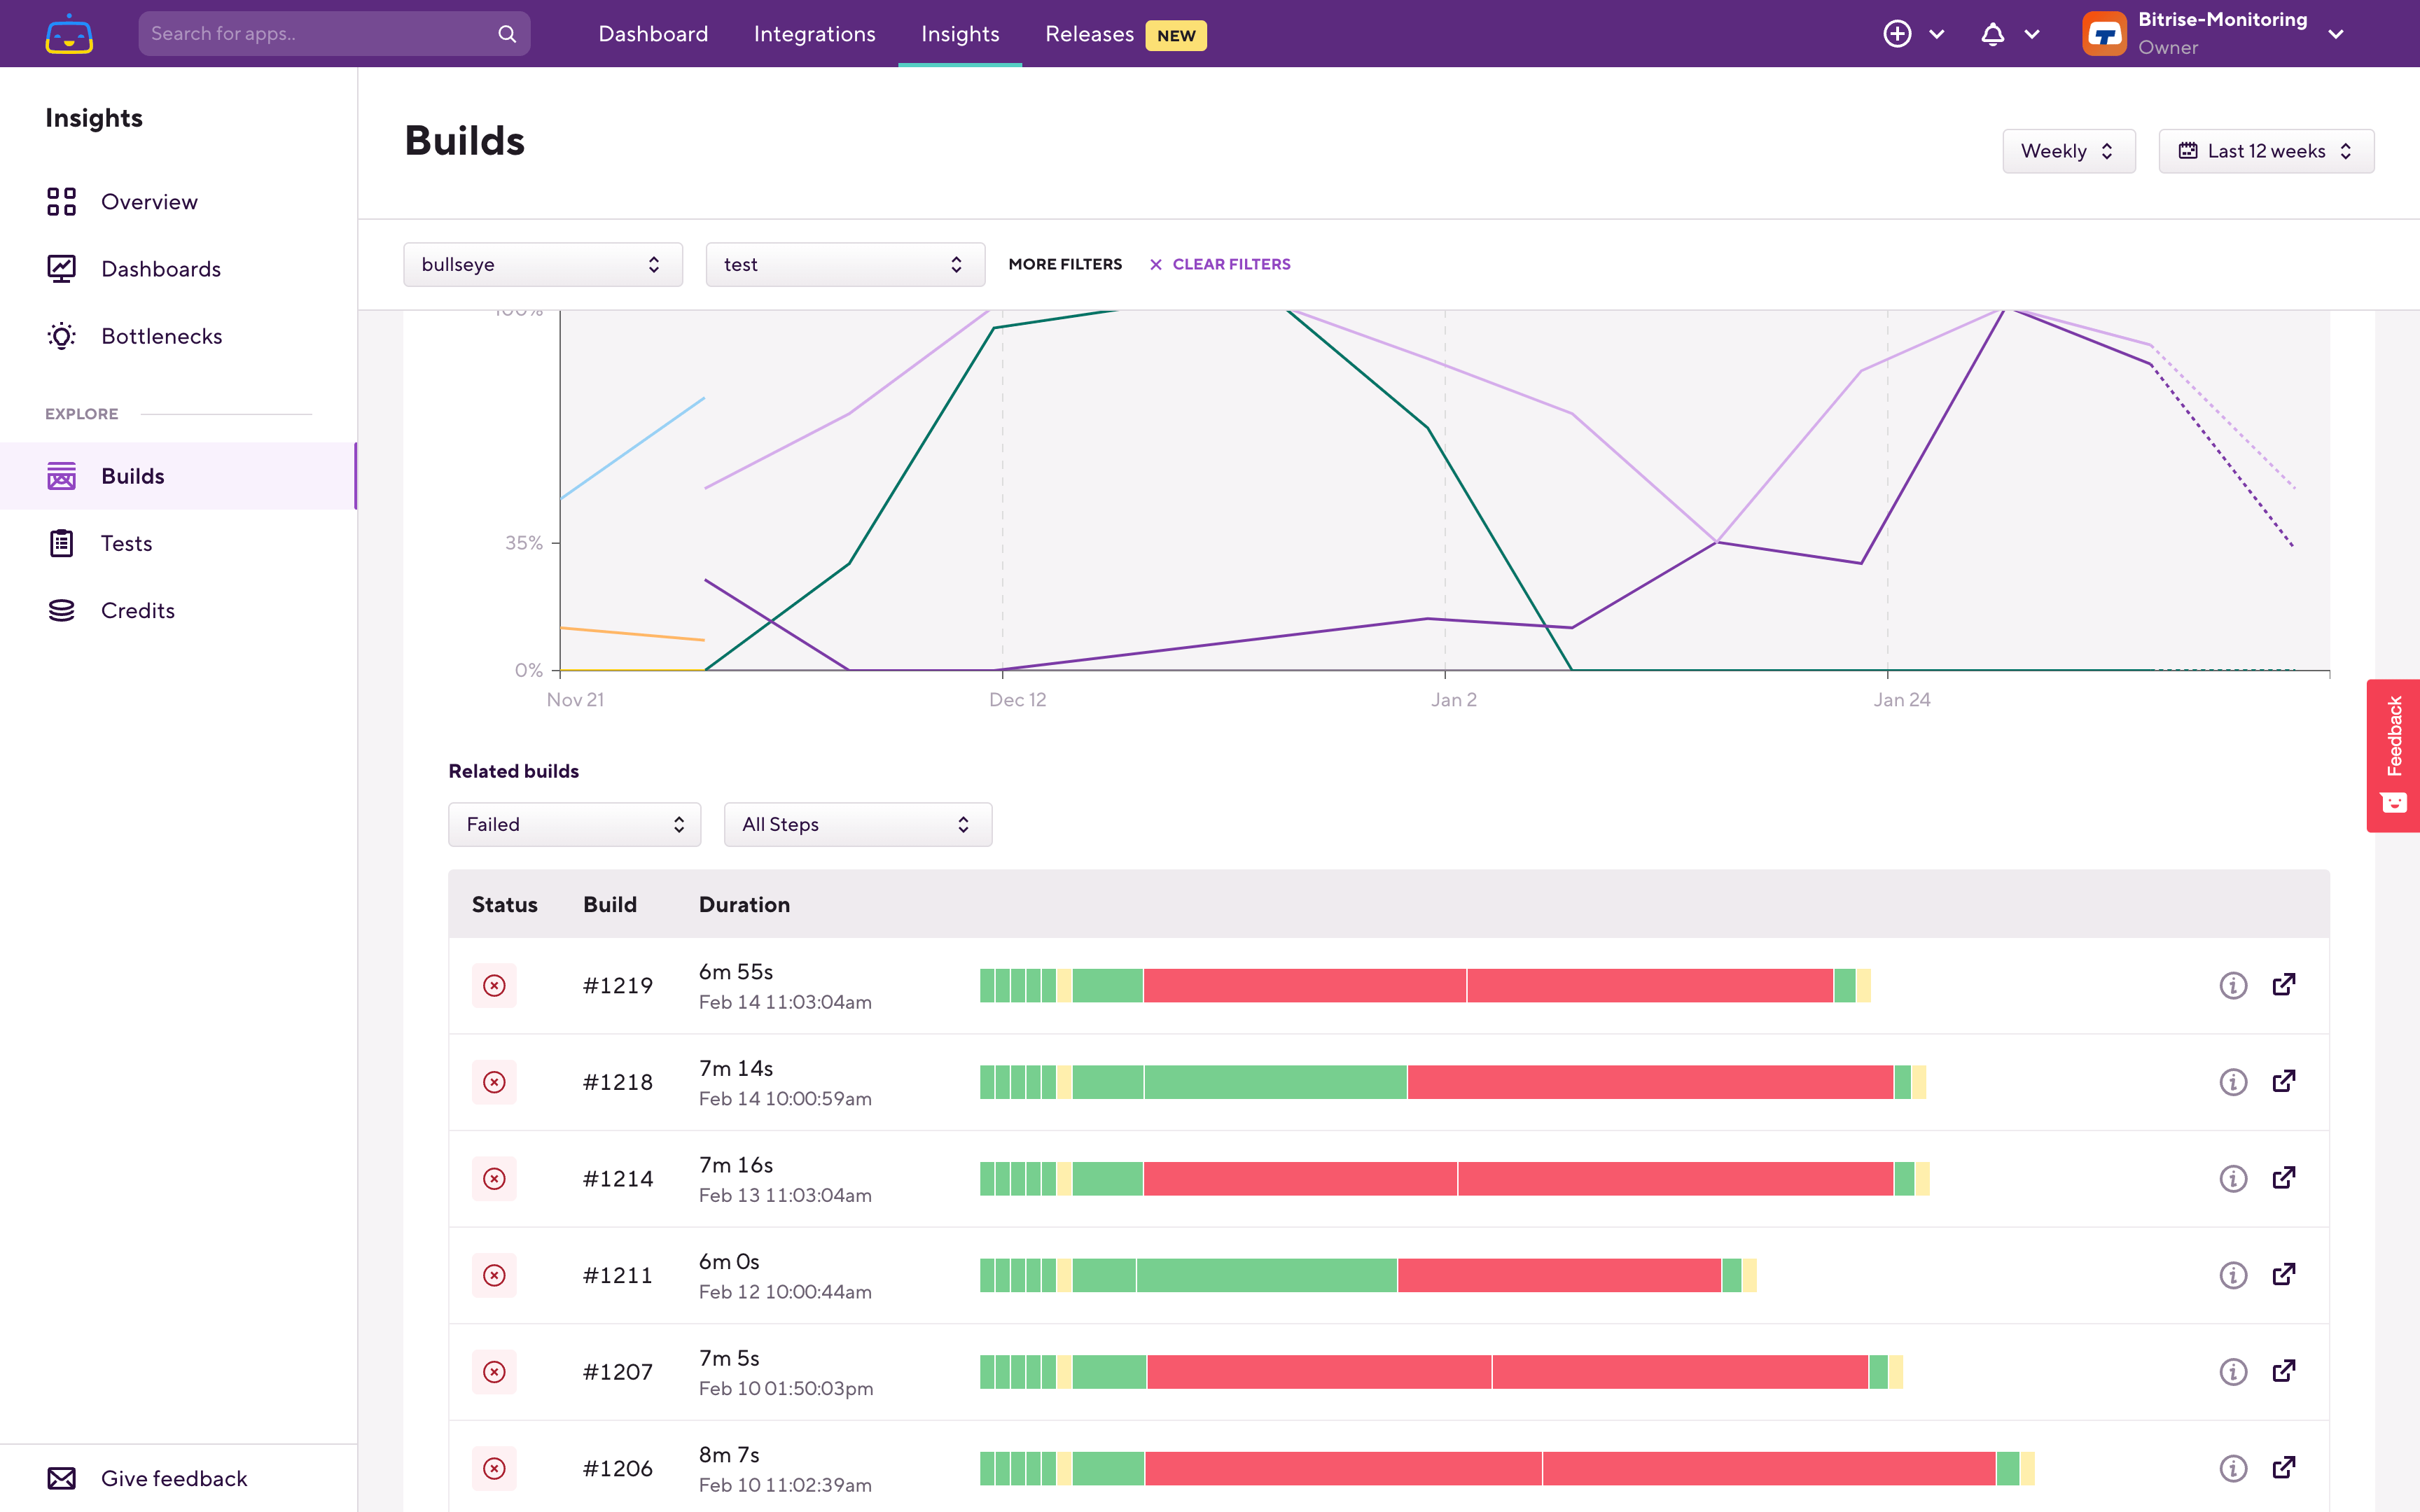Open the Weekly interval dropdown
The image size is (2420, 1512).
pyautogui.click(x=2068, y=151)
